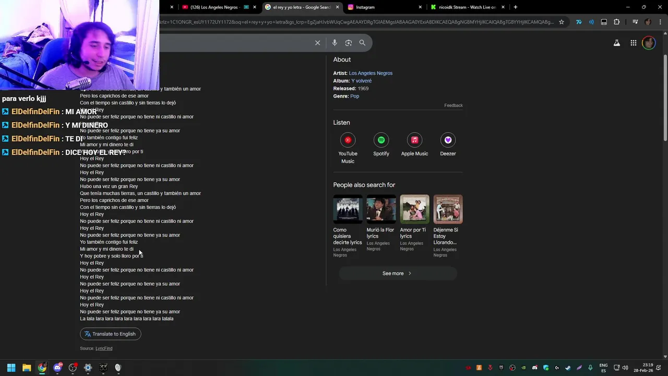Viewport: 668px width, 376px height.
Task: Open a new browser tab
Action: pos(516,7)
